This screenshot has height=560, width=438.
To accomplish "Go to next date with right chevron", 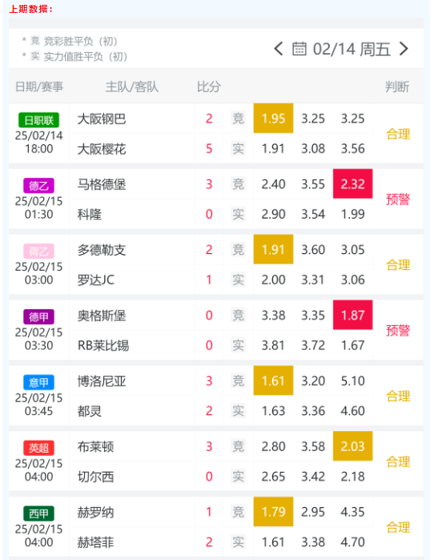I will pyautogui.click(x=404, y=49).
